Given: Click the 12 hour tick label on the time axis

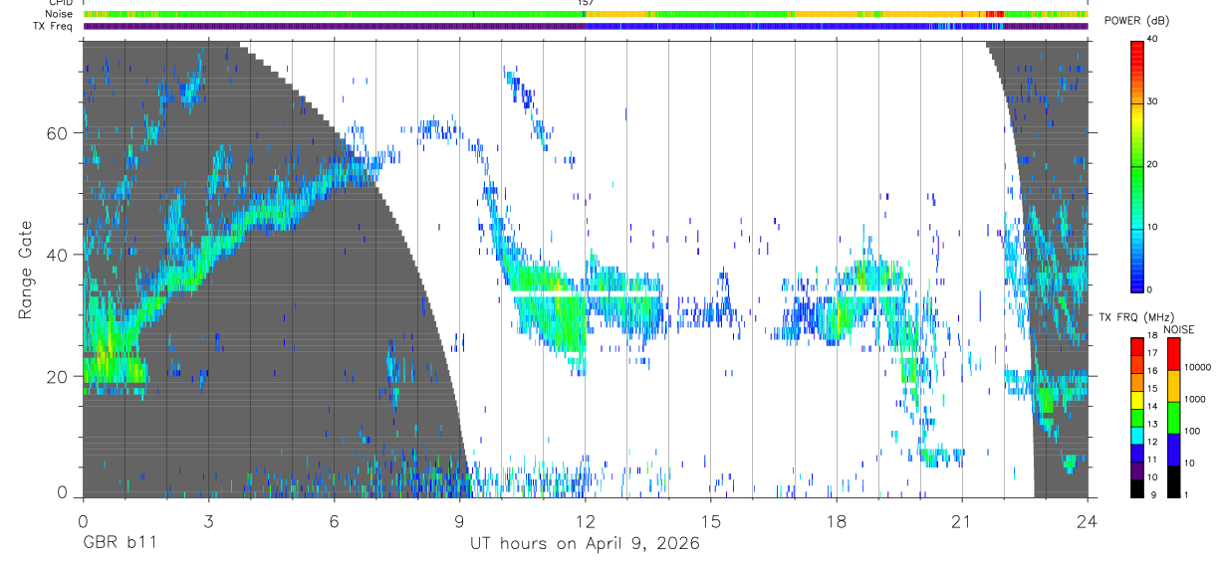Looking at the screenshot, I should (585, 520).
